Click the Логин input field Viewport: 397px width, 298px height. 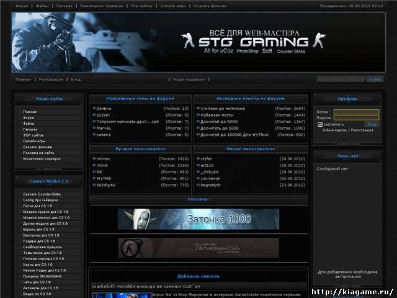click(356, 112)
